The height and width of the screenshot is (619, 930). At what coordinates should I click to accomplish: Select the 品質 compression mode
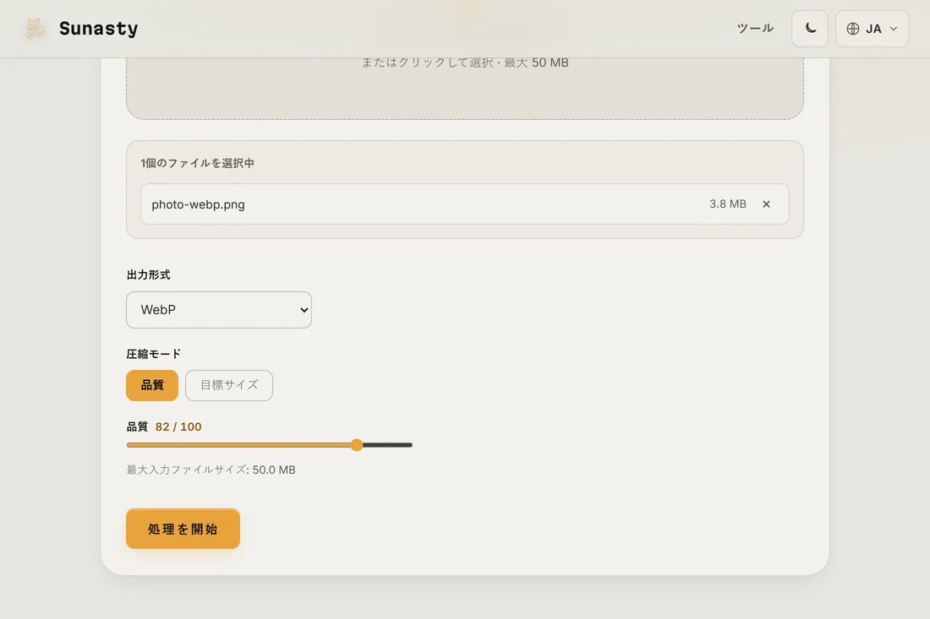point(152,385)
